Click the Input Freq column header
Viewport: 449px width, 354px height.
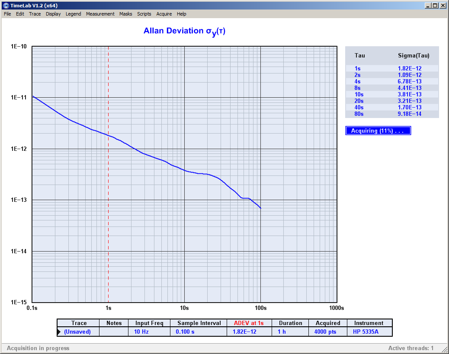coord(149,323)
